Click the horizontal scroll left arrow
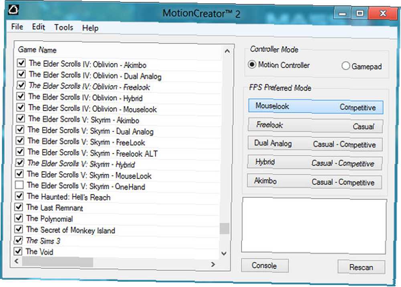 pos(16,261)
